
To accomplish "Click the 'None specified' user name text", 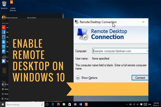I will point(101,59).
